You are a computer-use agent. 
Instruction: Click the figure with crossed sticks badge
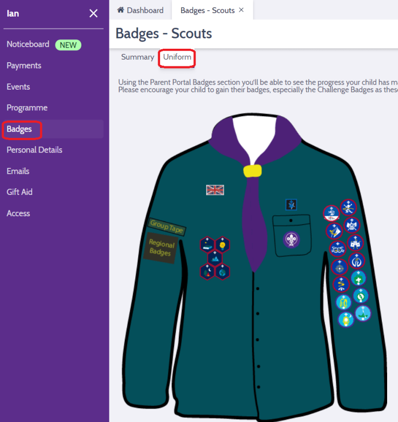(x=348, y=207)
